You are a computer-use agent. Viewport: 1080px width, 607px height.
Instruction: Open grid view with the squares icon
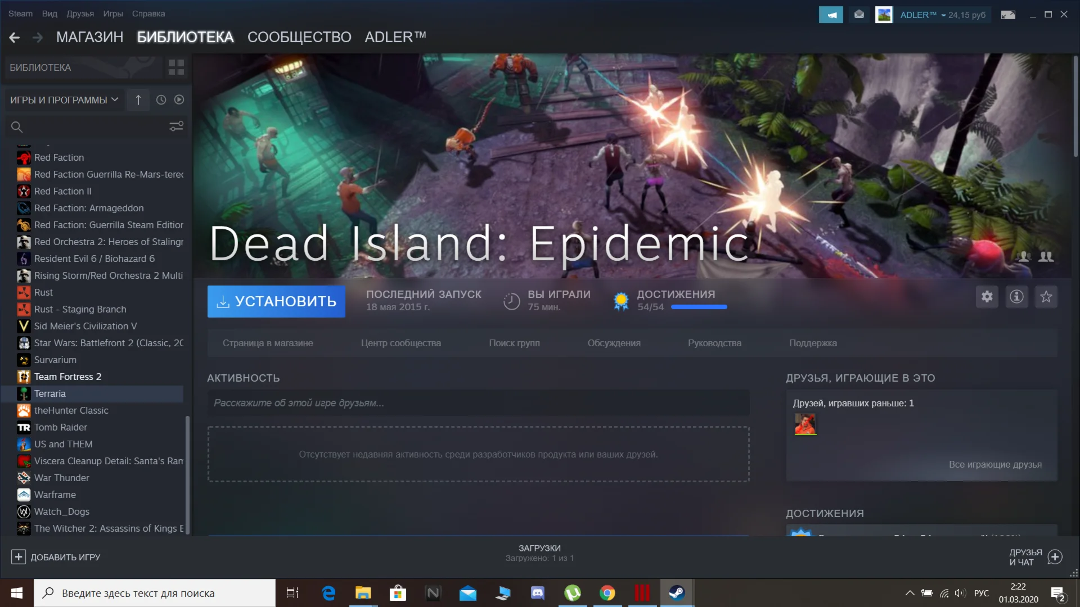(x=175, y=67)
